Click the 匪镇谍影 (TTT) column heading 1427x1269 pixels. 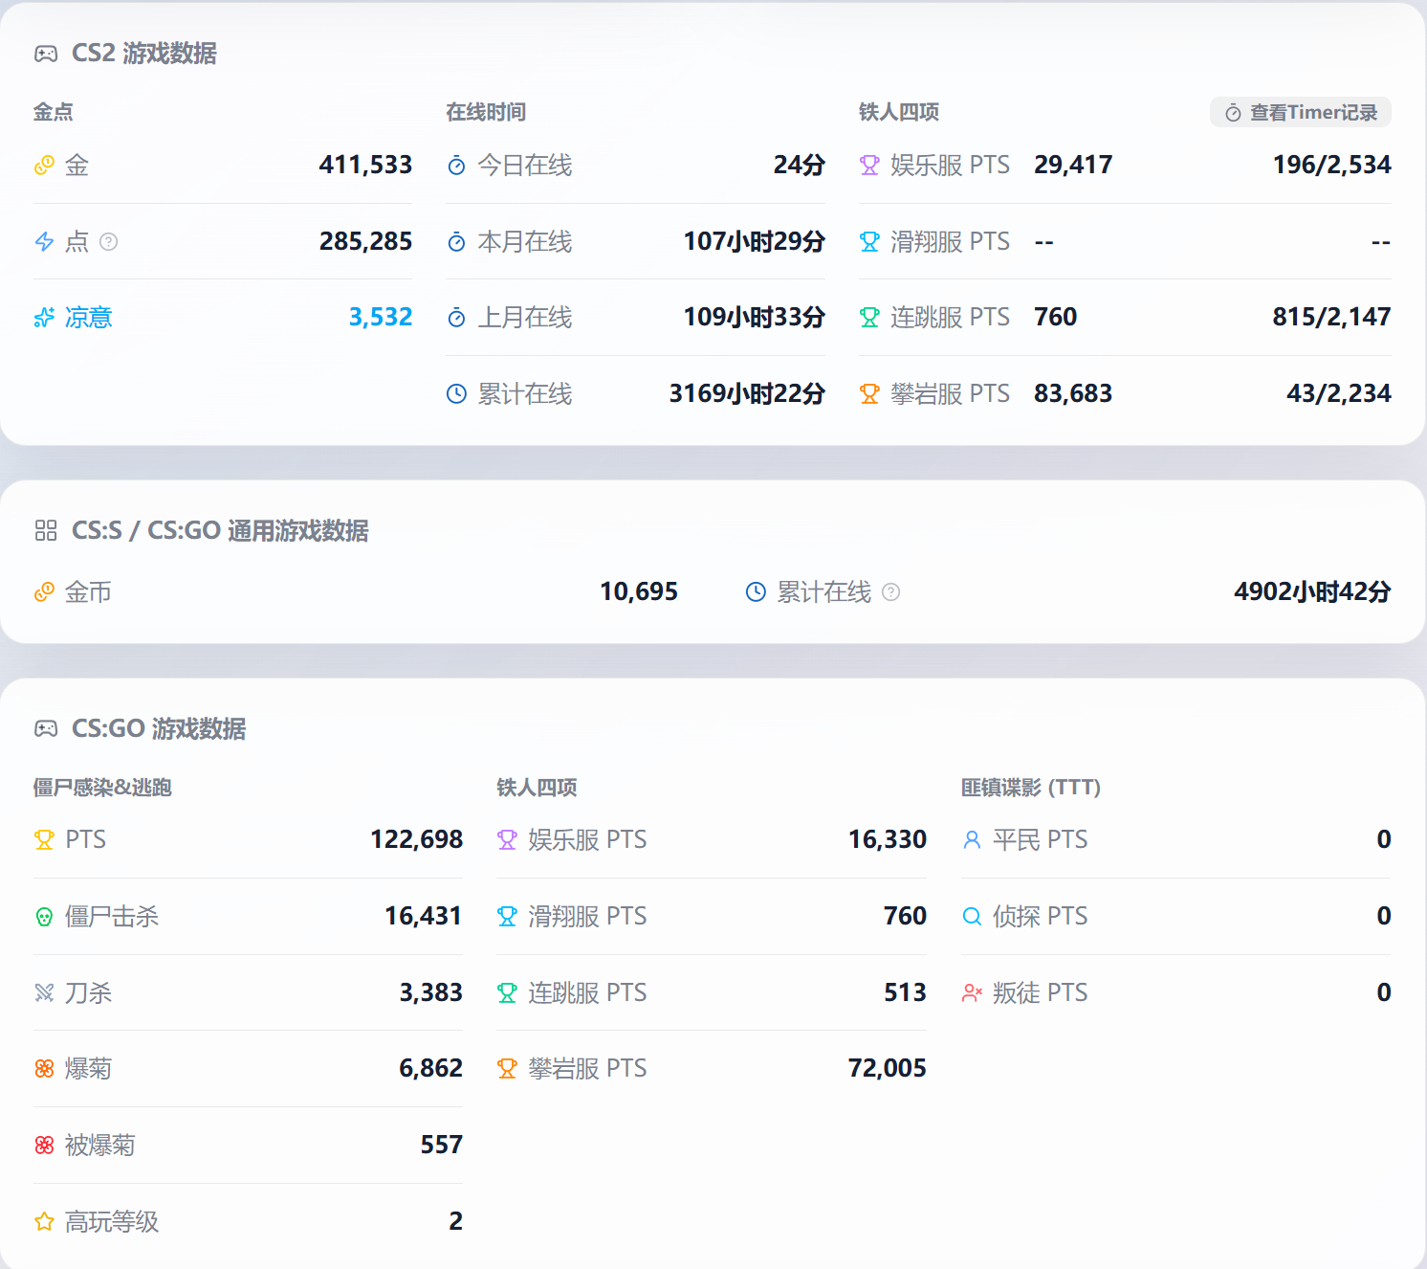(1031, 788)
